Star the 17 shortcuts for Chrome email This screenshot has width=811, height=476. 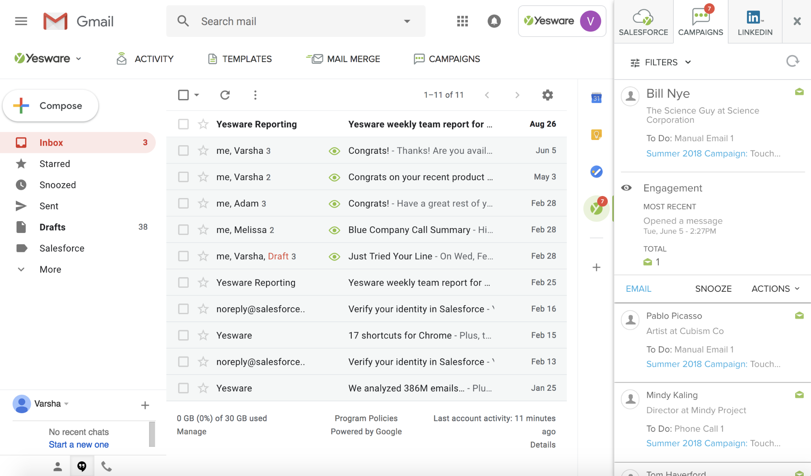(203, 335)
